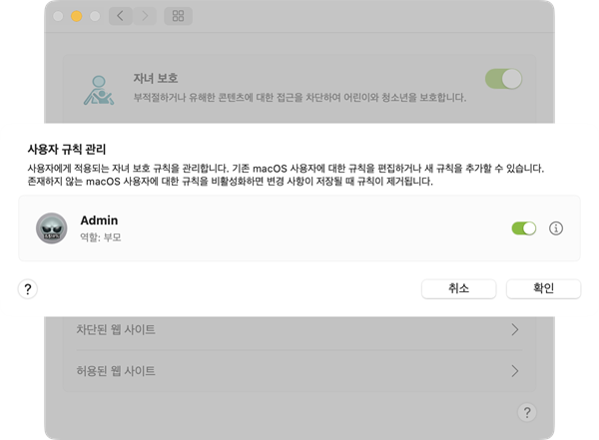Expand the 허용된 웹 사이트 chevron
This screenshot has height=440, width=599.
(515, 371)
